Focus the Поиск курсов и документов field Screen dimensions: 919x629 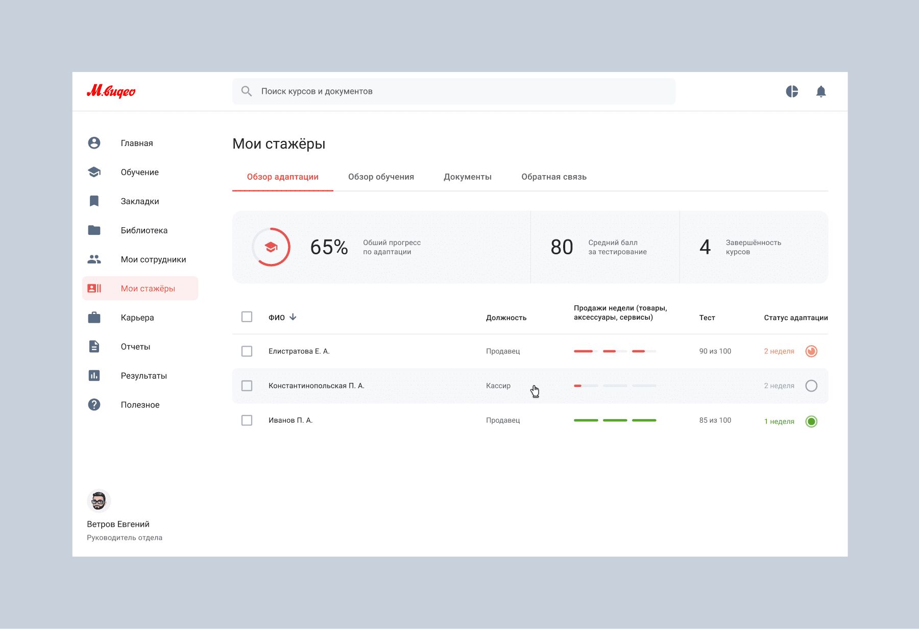[453, 91]
